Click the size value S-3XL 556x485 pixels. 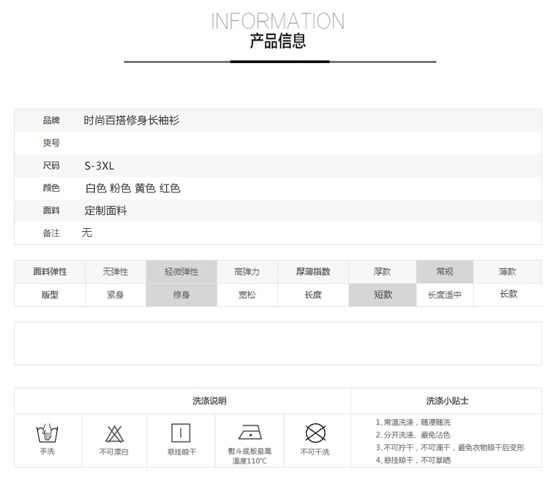[99, 166]
